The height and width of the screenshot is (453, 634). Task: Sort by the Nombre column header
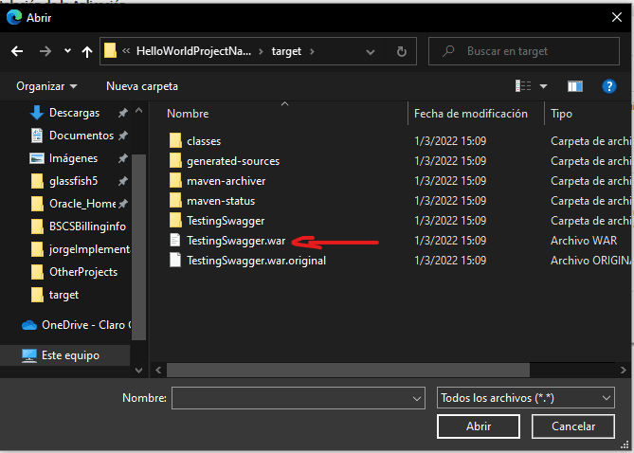[x=188, y=114]
